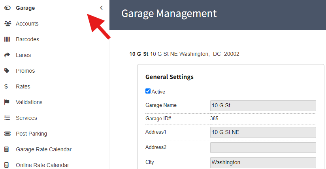The image size is (326, 169).
Task: Click the 'Garage ID#' label
Action: (158, 119)
